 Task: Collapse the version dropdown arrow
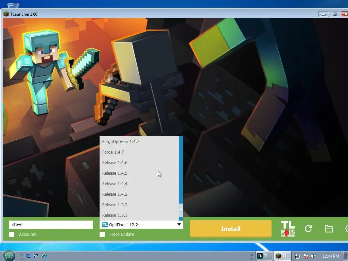(179, 225)
